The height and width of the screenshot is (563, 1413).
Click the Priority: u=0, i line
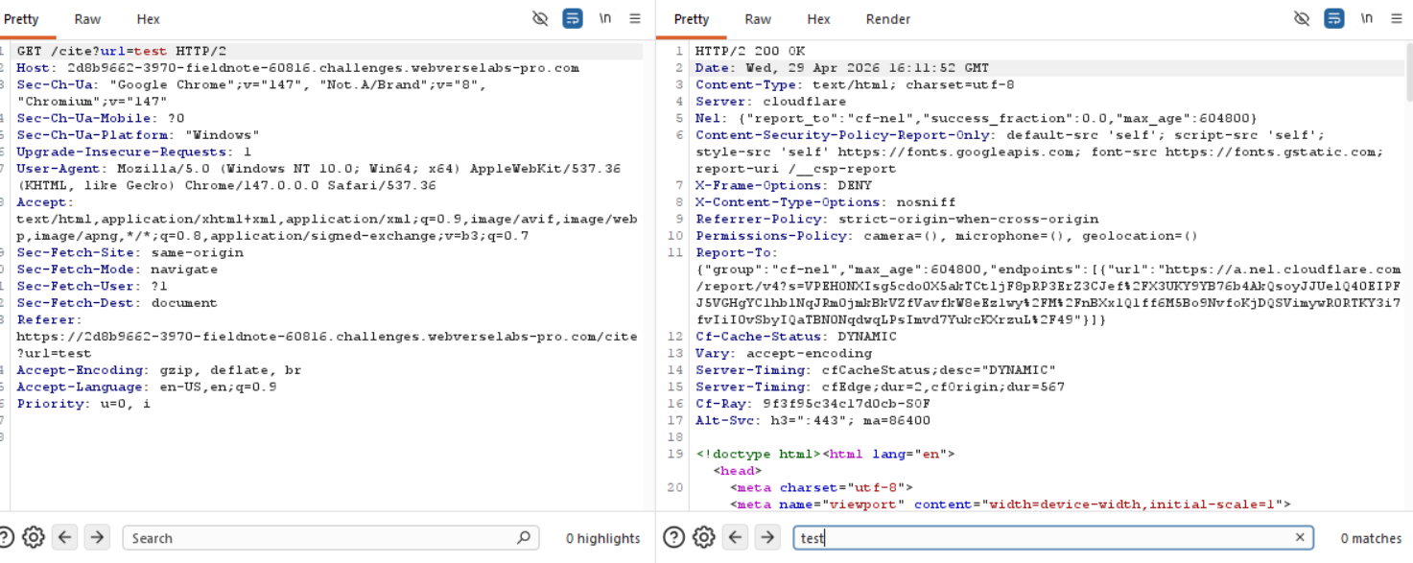pyautogui.click(x=83, y=404)
